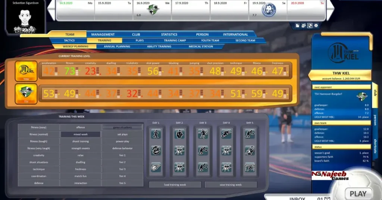Image resolution: width=382 pixels, height=200 pixels.
Task: Select the 16.9.2020 Wednesday match day
Action: [152, 10]
